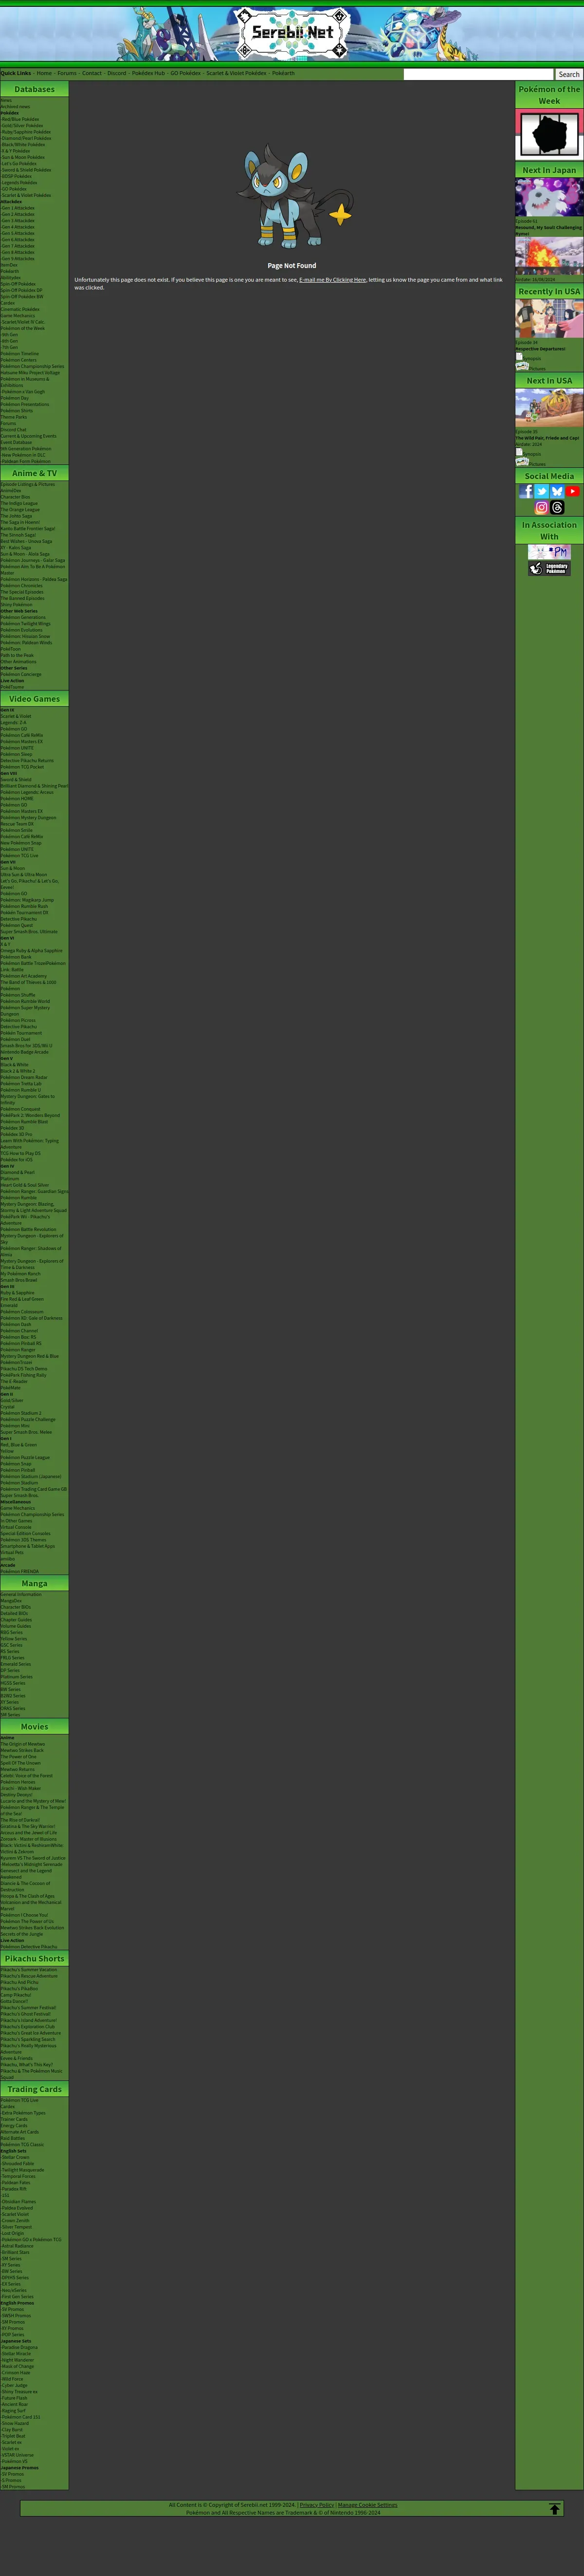Click the Search button
Screen dimensions: 584x2576
coord(569,74)
